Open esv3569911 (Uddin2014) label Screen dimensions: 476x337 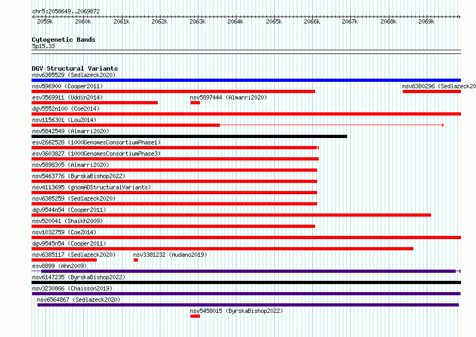tap(67, 97)
